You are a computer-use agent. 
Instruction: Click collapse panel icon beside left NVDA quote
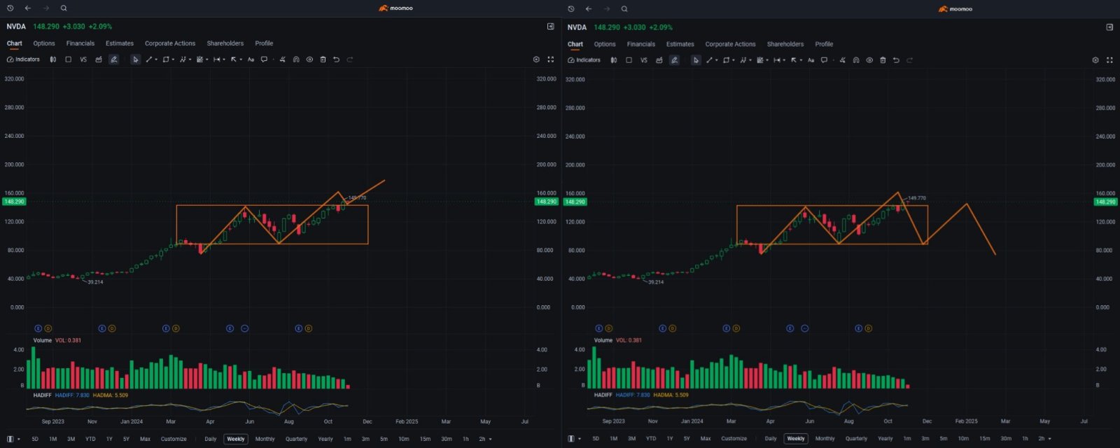(550, 27)
